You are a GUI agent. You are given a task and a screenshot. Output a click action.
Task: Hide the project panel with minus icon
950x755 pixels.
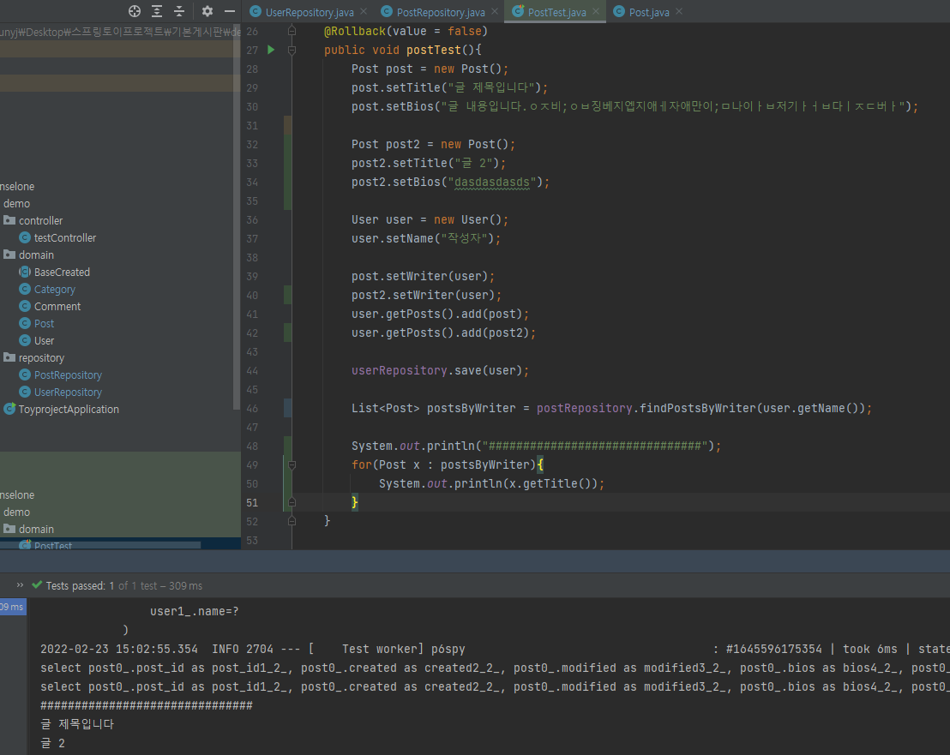(x=230, y=11)
